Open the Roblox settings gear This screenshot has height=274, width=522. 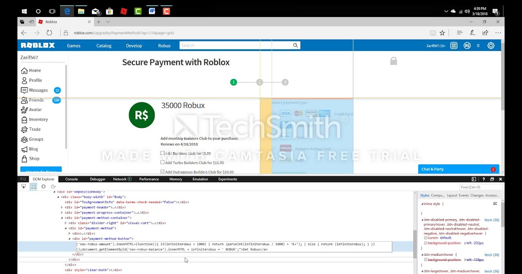[491, 45]
